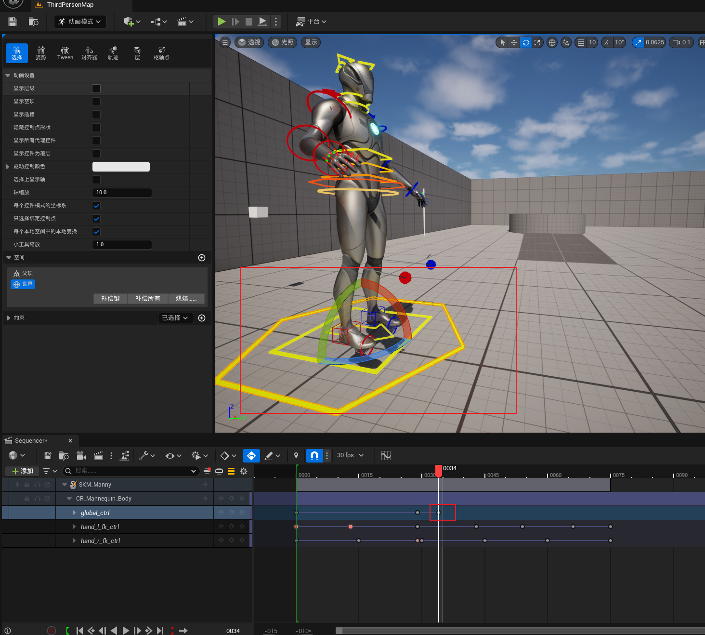Expand the 驱动控制颜色 property

pos(8,167)
